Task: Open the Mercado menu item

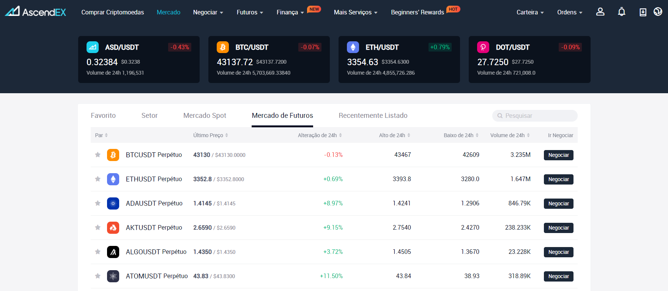Action: (169, 12)
